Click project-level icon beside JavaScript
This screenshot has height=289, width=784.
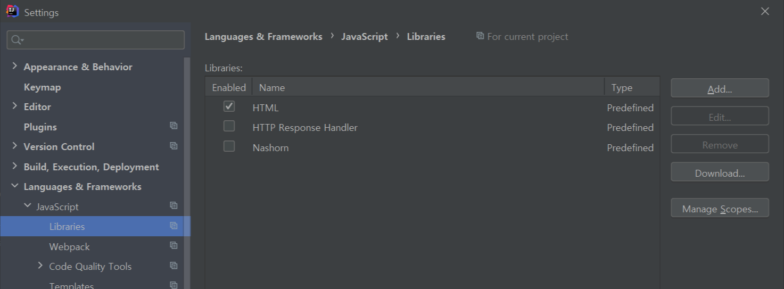point(174,205)
